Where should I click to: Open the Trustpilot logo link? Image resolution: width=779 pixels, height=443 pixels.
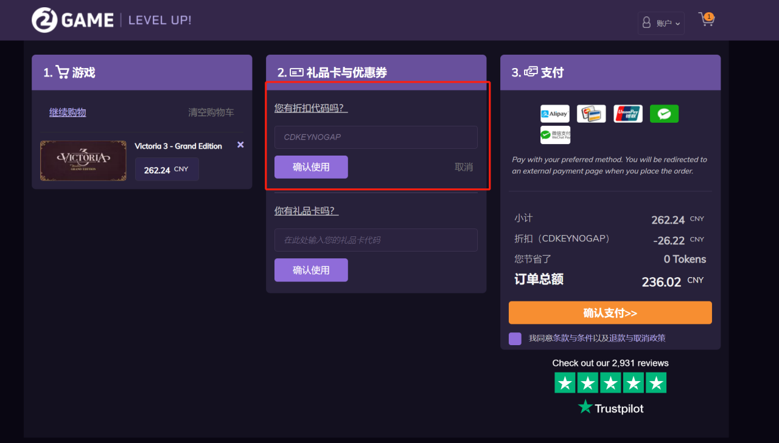click(x=610, y=408)
